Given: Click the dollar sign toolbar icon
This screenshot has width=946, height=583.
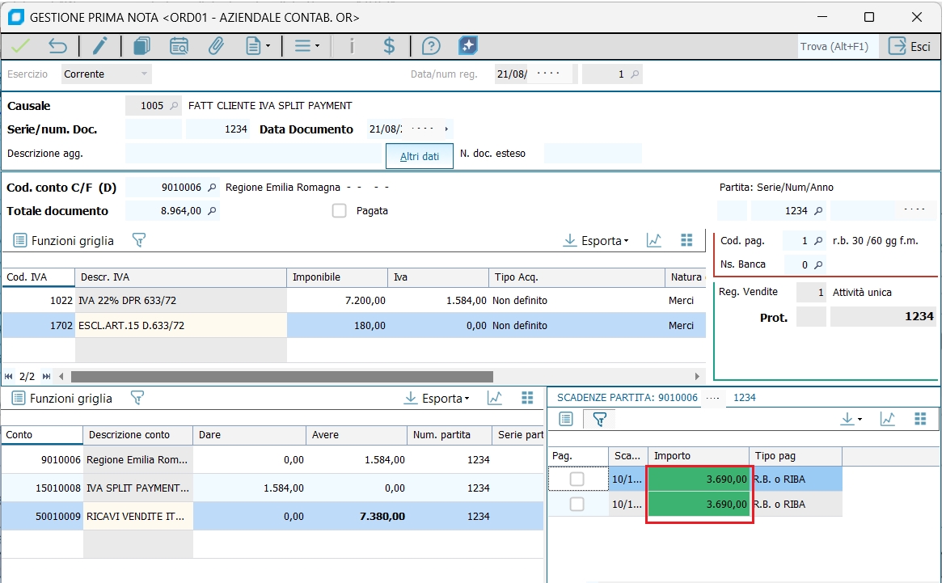Looking at the screenshot, I should tap(389, 46).
